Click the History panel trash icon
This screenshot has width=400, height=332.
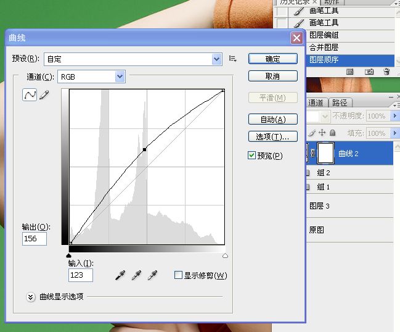point(386,72)
